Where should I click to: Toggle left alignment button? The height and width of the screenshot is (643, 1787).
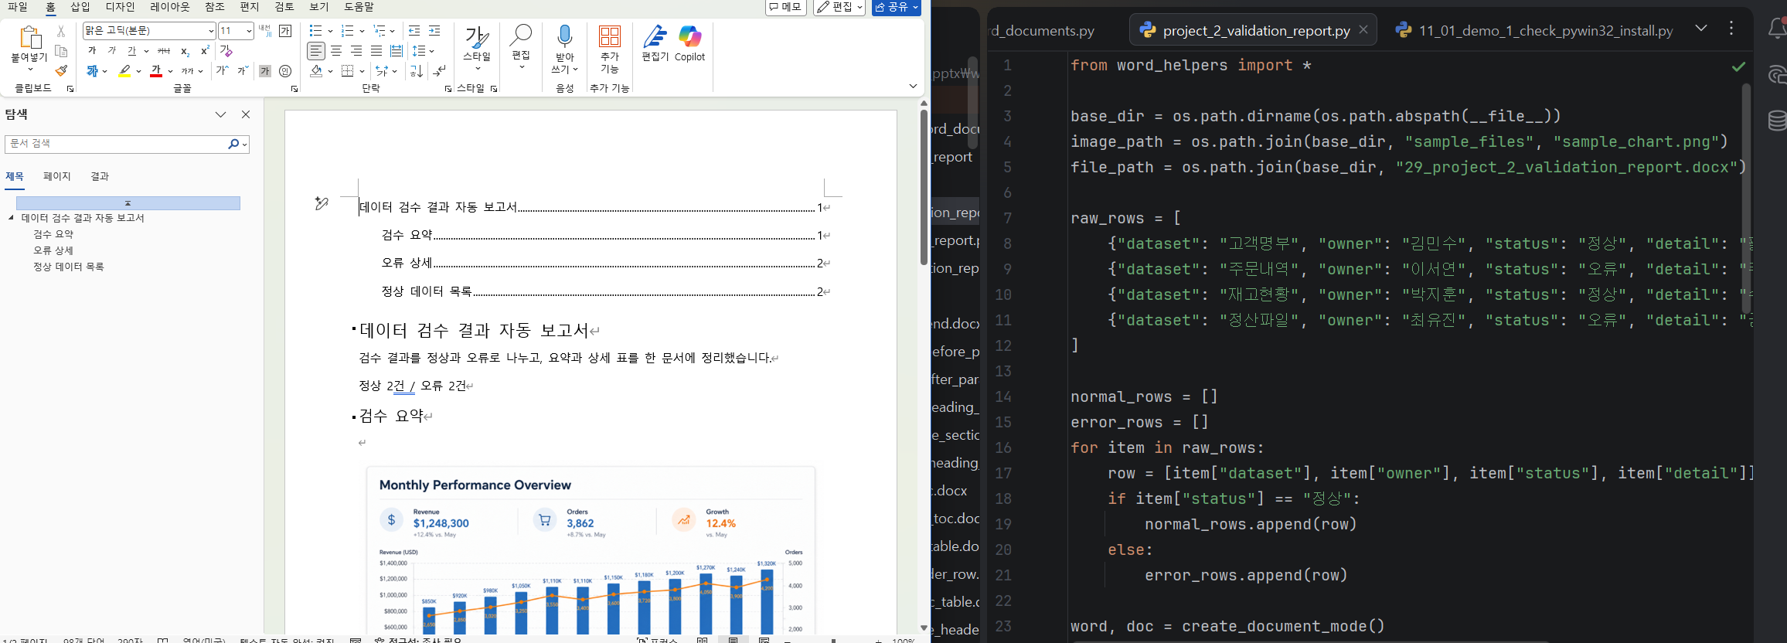coord(316,51)
